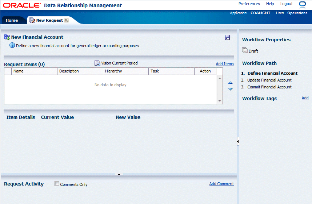Click the Request Activity heading
The height and width of the screenshot is (204, 312).
(x=24, y=184)
